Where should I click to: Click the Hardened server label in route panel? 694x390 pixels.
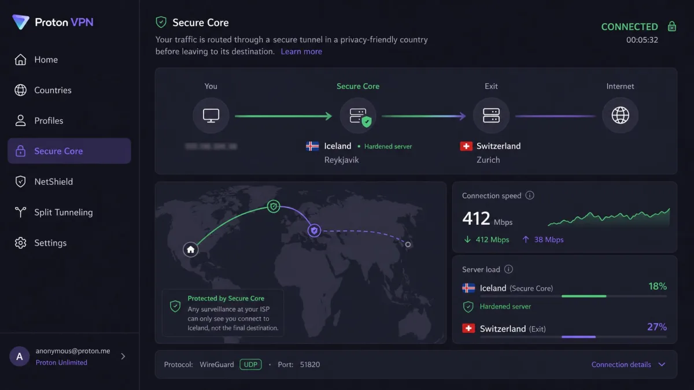pos(388,147)
